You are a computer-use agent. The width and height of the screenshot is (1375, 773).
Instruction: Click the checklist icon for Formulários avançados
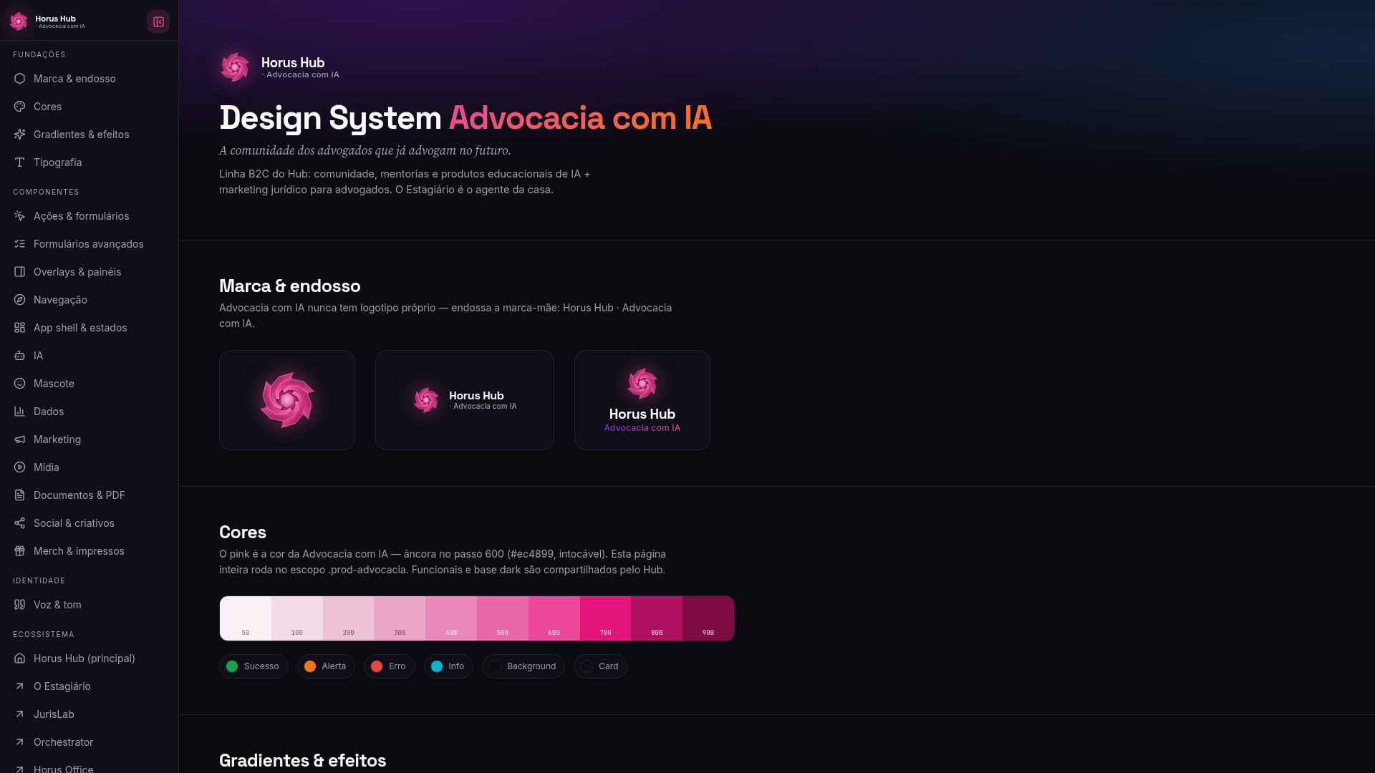click(x=19, y=244)
